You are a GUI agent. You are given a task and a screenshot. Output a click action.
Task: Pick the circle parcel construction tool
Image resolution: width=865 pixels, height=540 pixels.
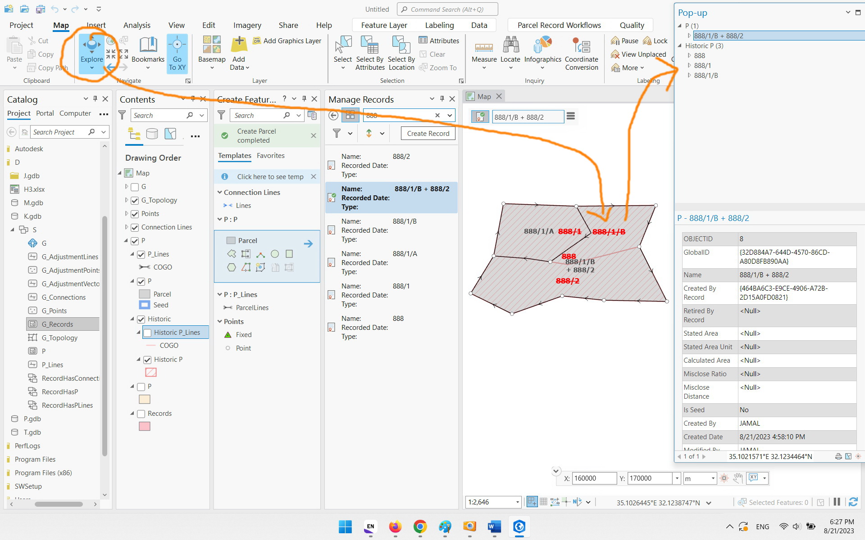click(275, 254)
